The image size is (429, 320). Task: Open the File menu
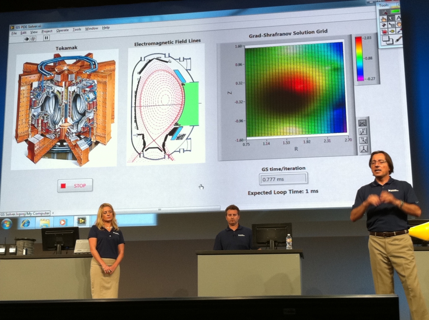point(14,33)
